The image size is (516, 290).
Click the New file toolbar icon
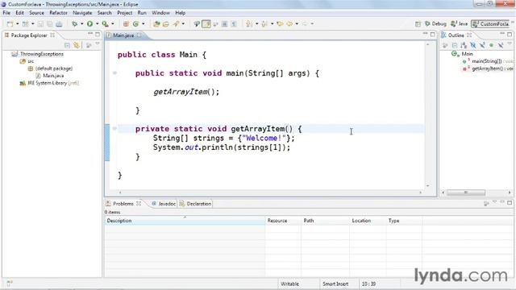coord(10,24)
